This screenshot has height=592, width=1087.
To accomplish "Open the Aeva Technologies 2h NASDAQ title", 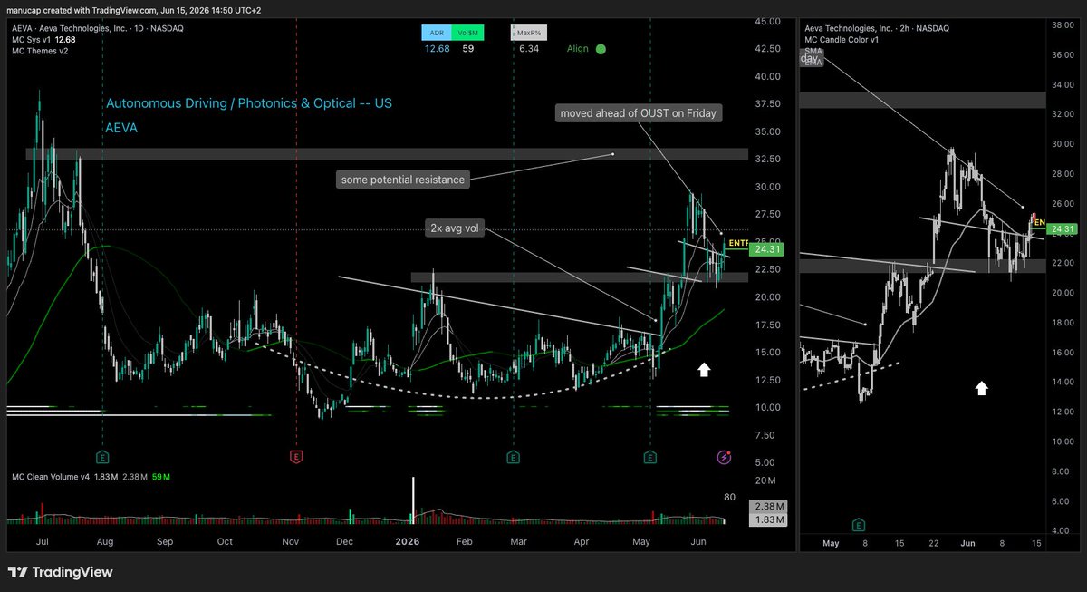I will tap(877, 28).
